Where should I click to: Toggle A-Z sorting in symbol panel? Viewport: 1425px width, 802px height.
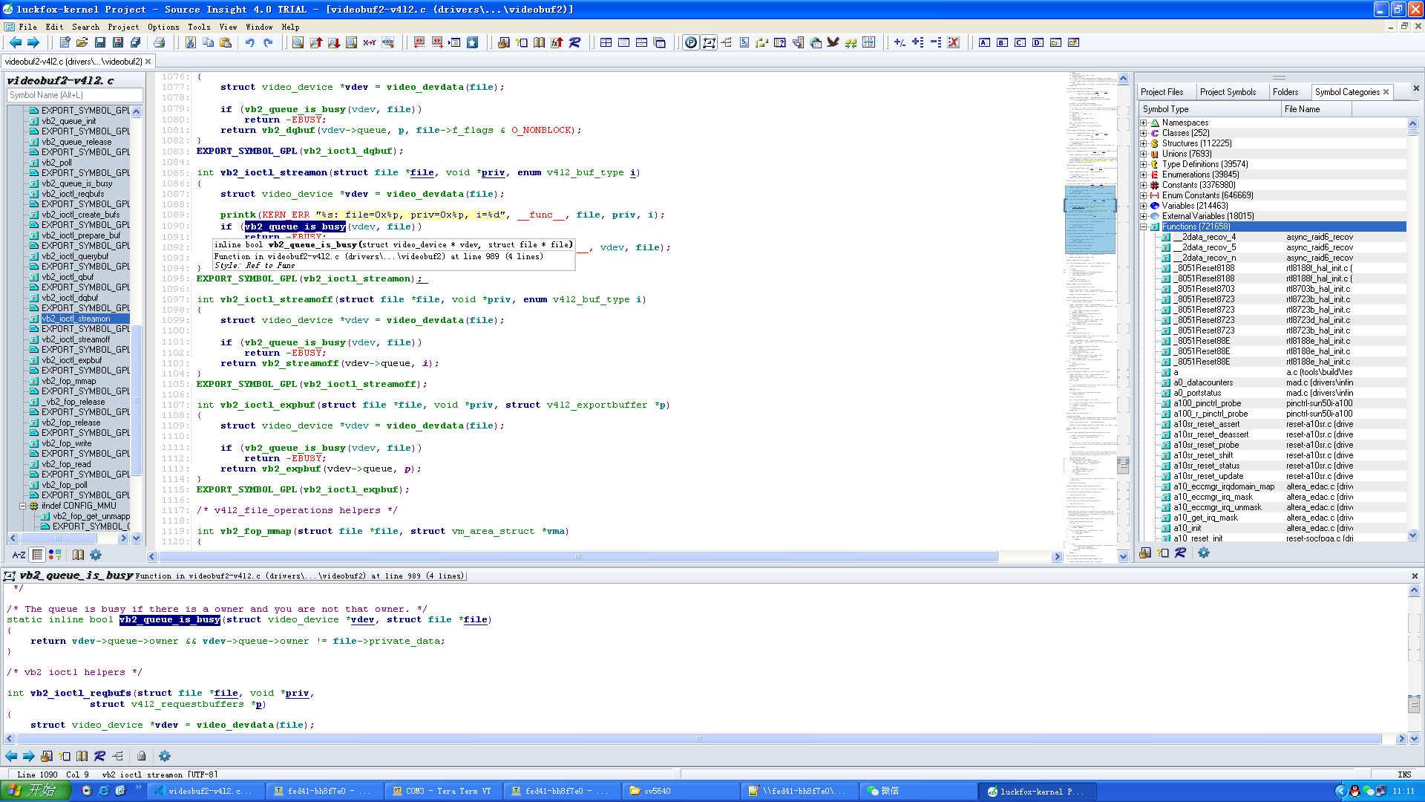[19, 555]
